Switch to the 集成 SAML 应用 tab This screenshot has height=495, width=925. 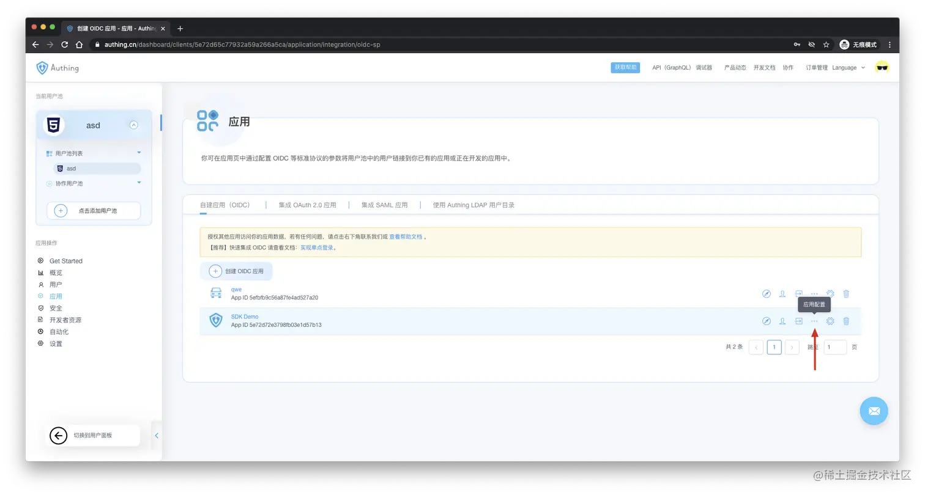[x=384, y=205]
